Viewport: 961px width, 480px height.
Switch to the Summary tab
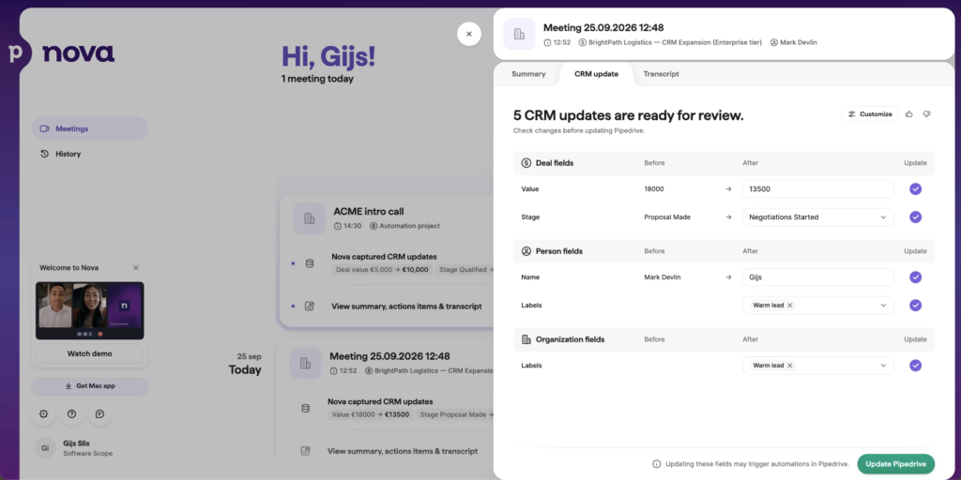pos(528,74)
